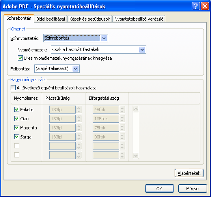Decrease Cián Rácssűrűség with down spinner
The image size is (211, 197).
(79, 121)
